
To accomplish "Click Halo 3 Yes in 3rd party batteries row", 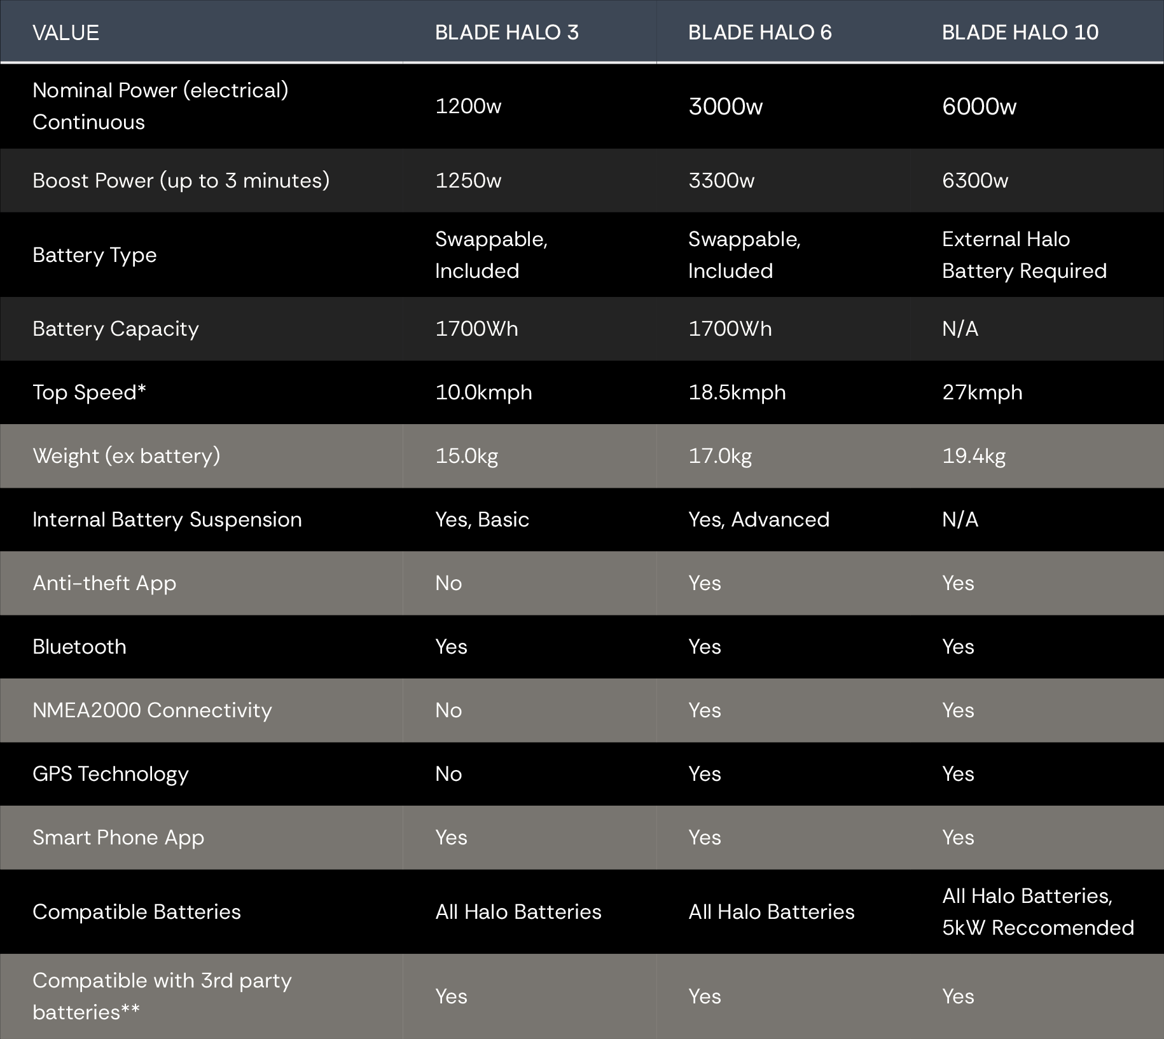I will coord(451,996).
